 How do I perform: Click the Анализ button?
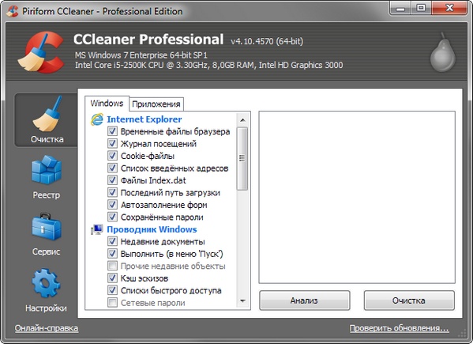(x=304, y=301)
